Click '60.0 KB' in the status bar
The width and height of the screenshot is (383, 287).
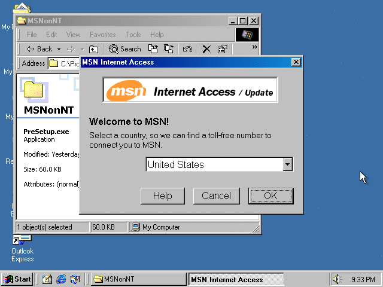click(104, 227)
